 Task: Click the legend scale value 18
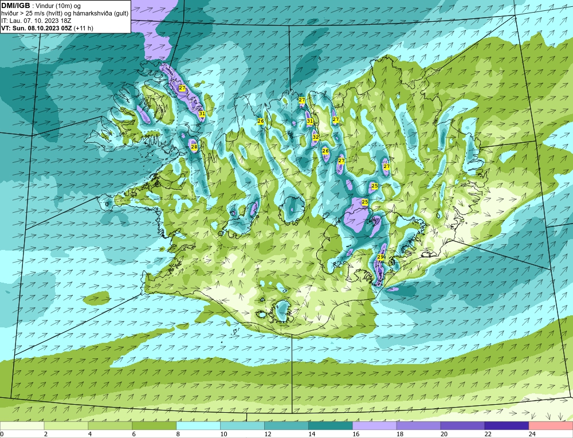click(400, 434)
